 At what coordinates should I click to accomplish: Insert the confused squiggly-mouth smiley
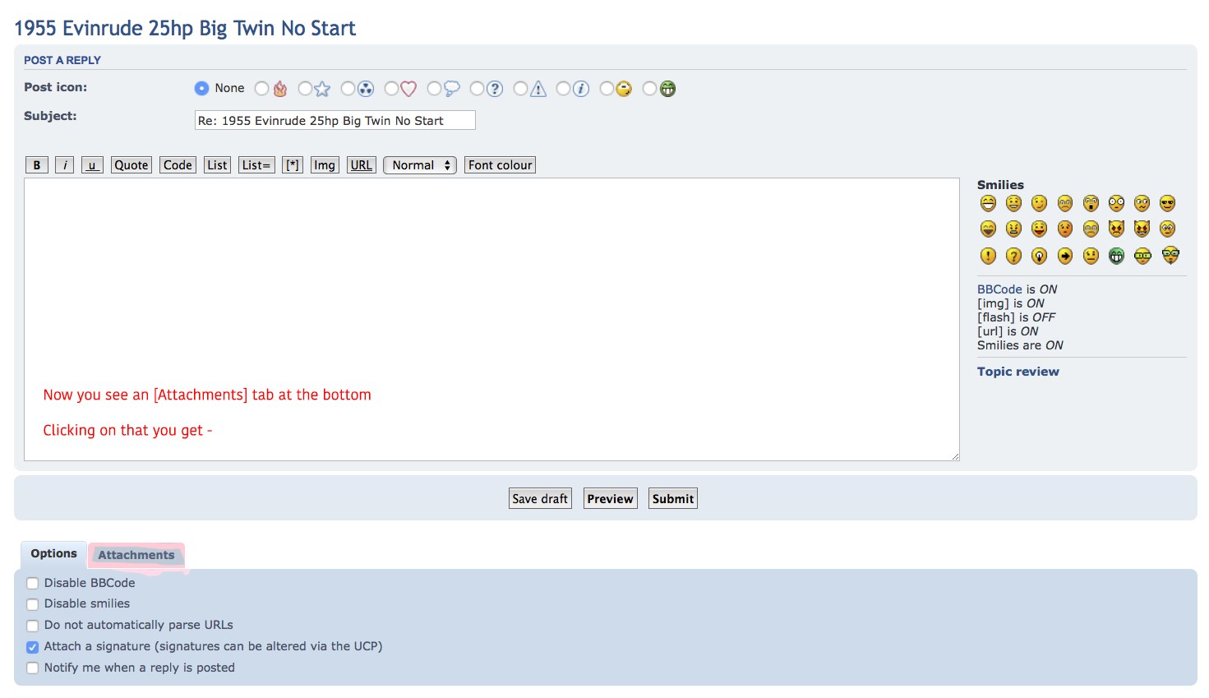point(1142,203)
